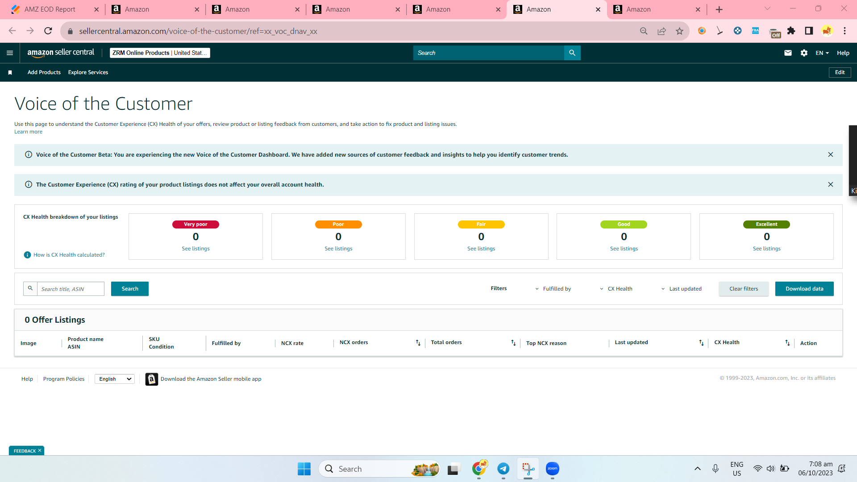Screen dimensions: 857x482
Task: Open a new browser tab
Action: [x=719, y=9]
